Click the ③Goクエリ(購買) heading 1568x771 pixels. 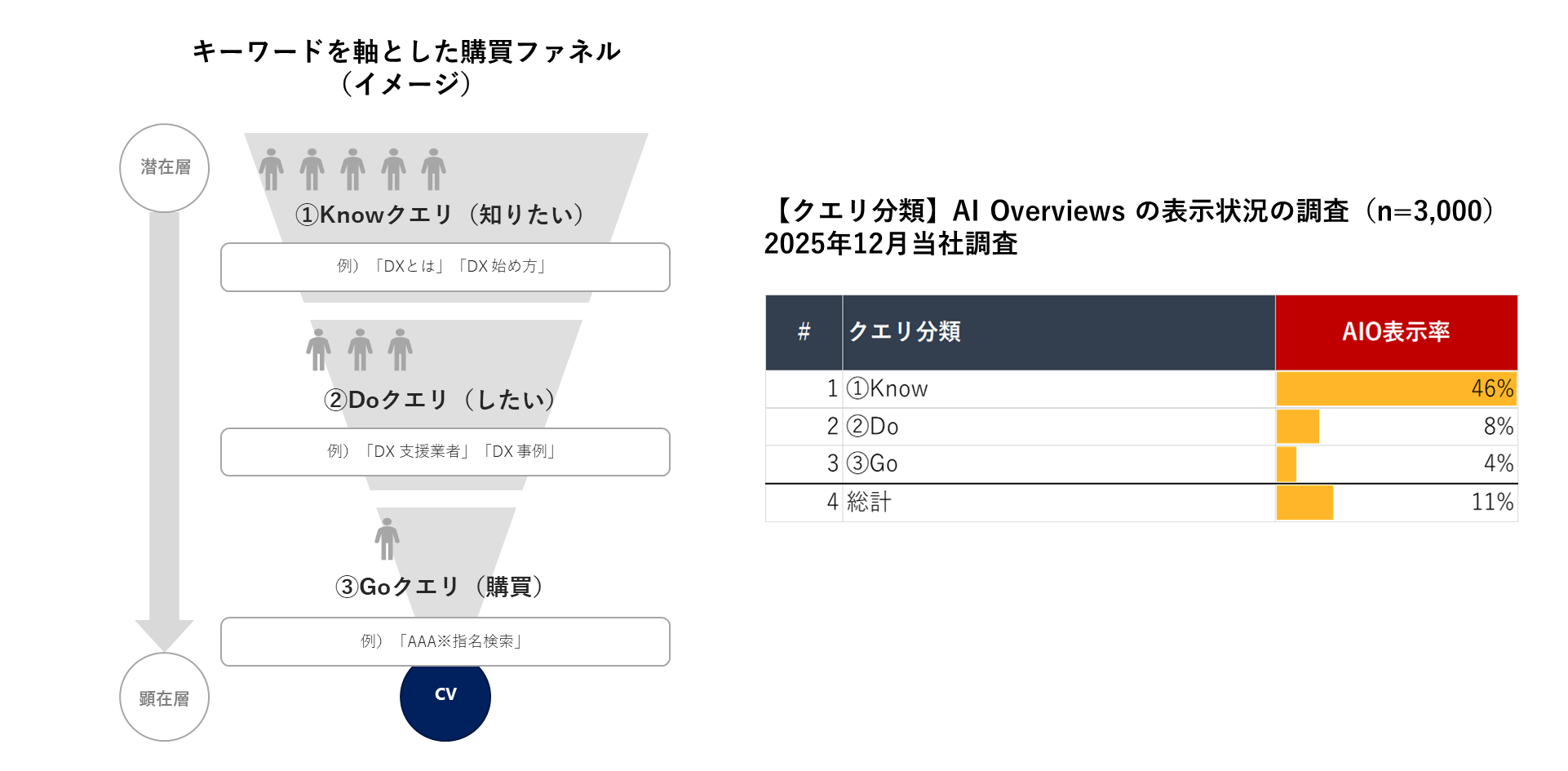pyautogui.click(x=440, y=587)
